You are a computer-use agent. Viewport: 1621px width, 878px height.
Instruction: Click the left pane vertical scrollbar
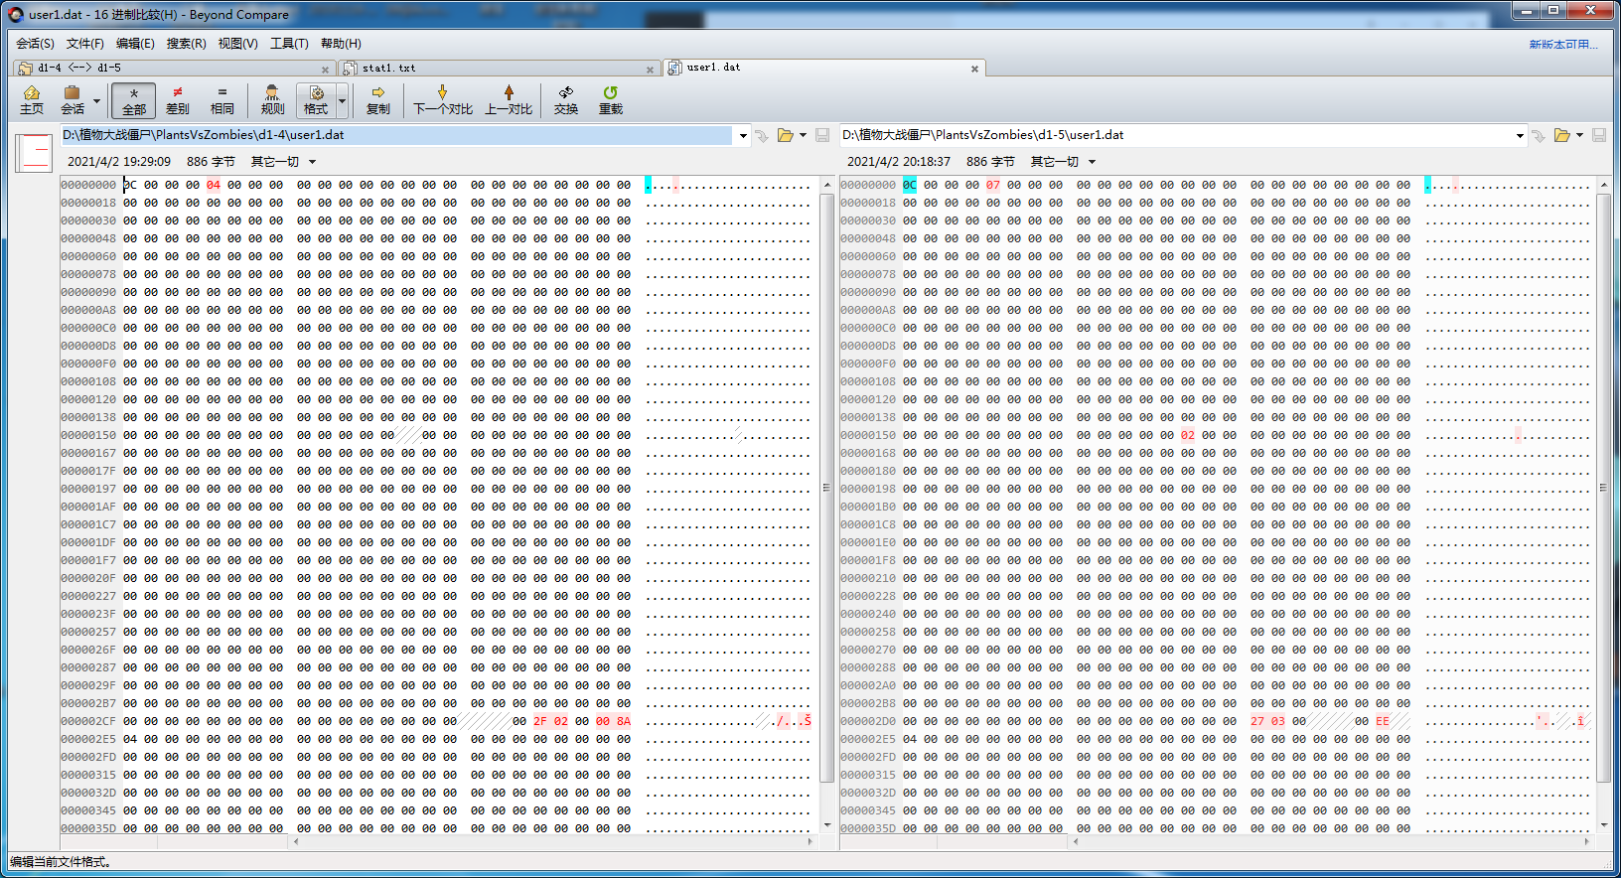pos(826,487)
